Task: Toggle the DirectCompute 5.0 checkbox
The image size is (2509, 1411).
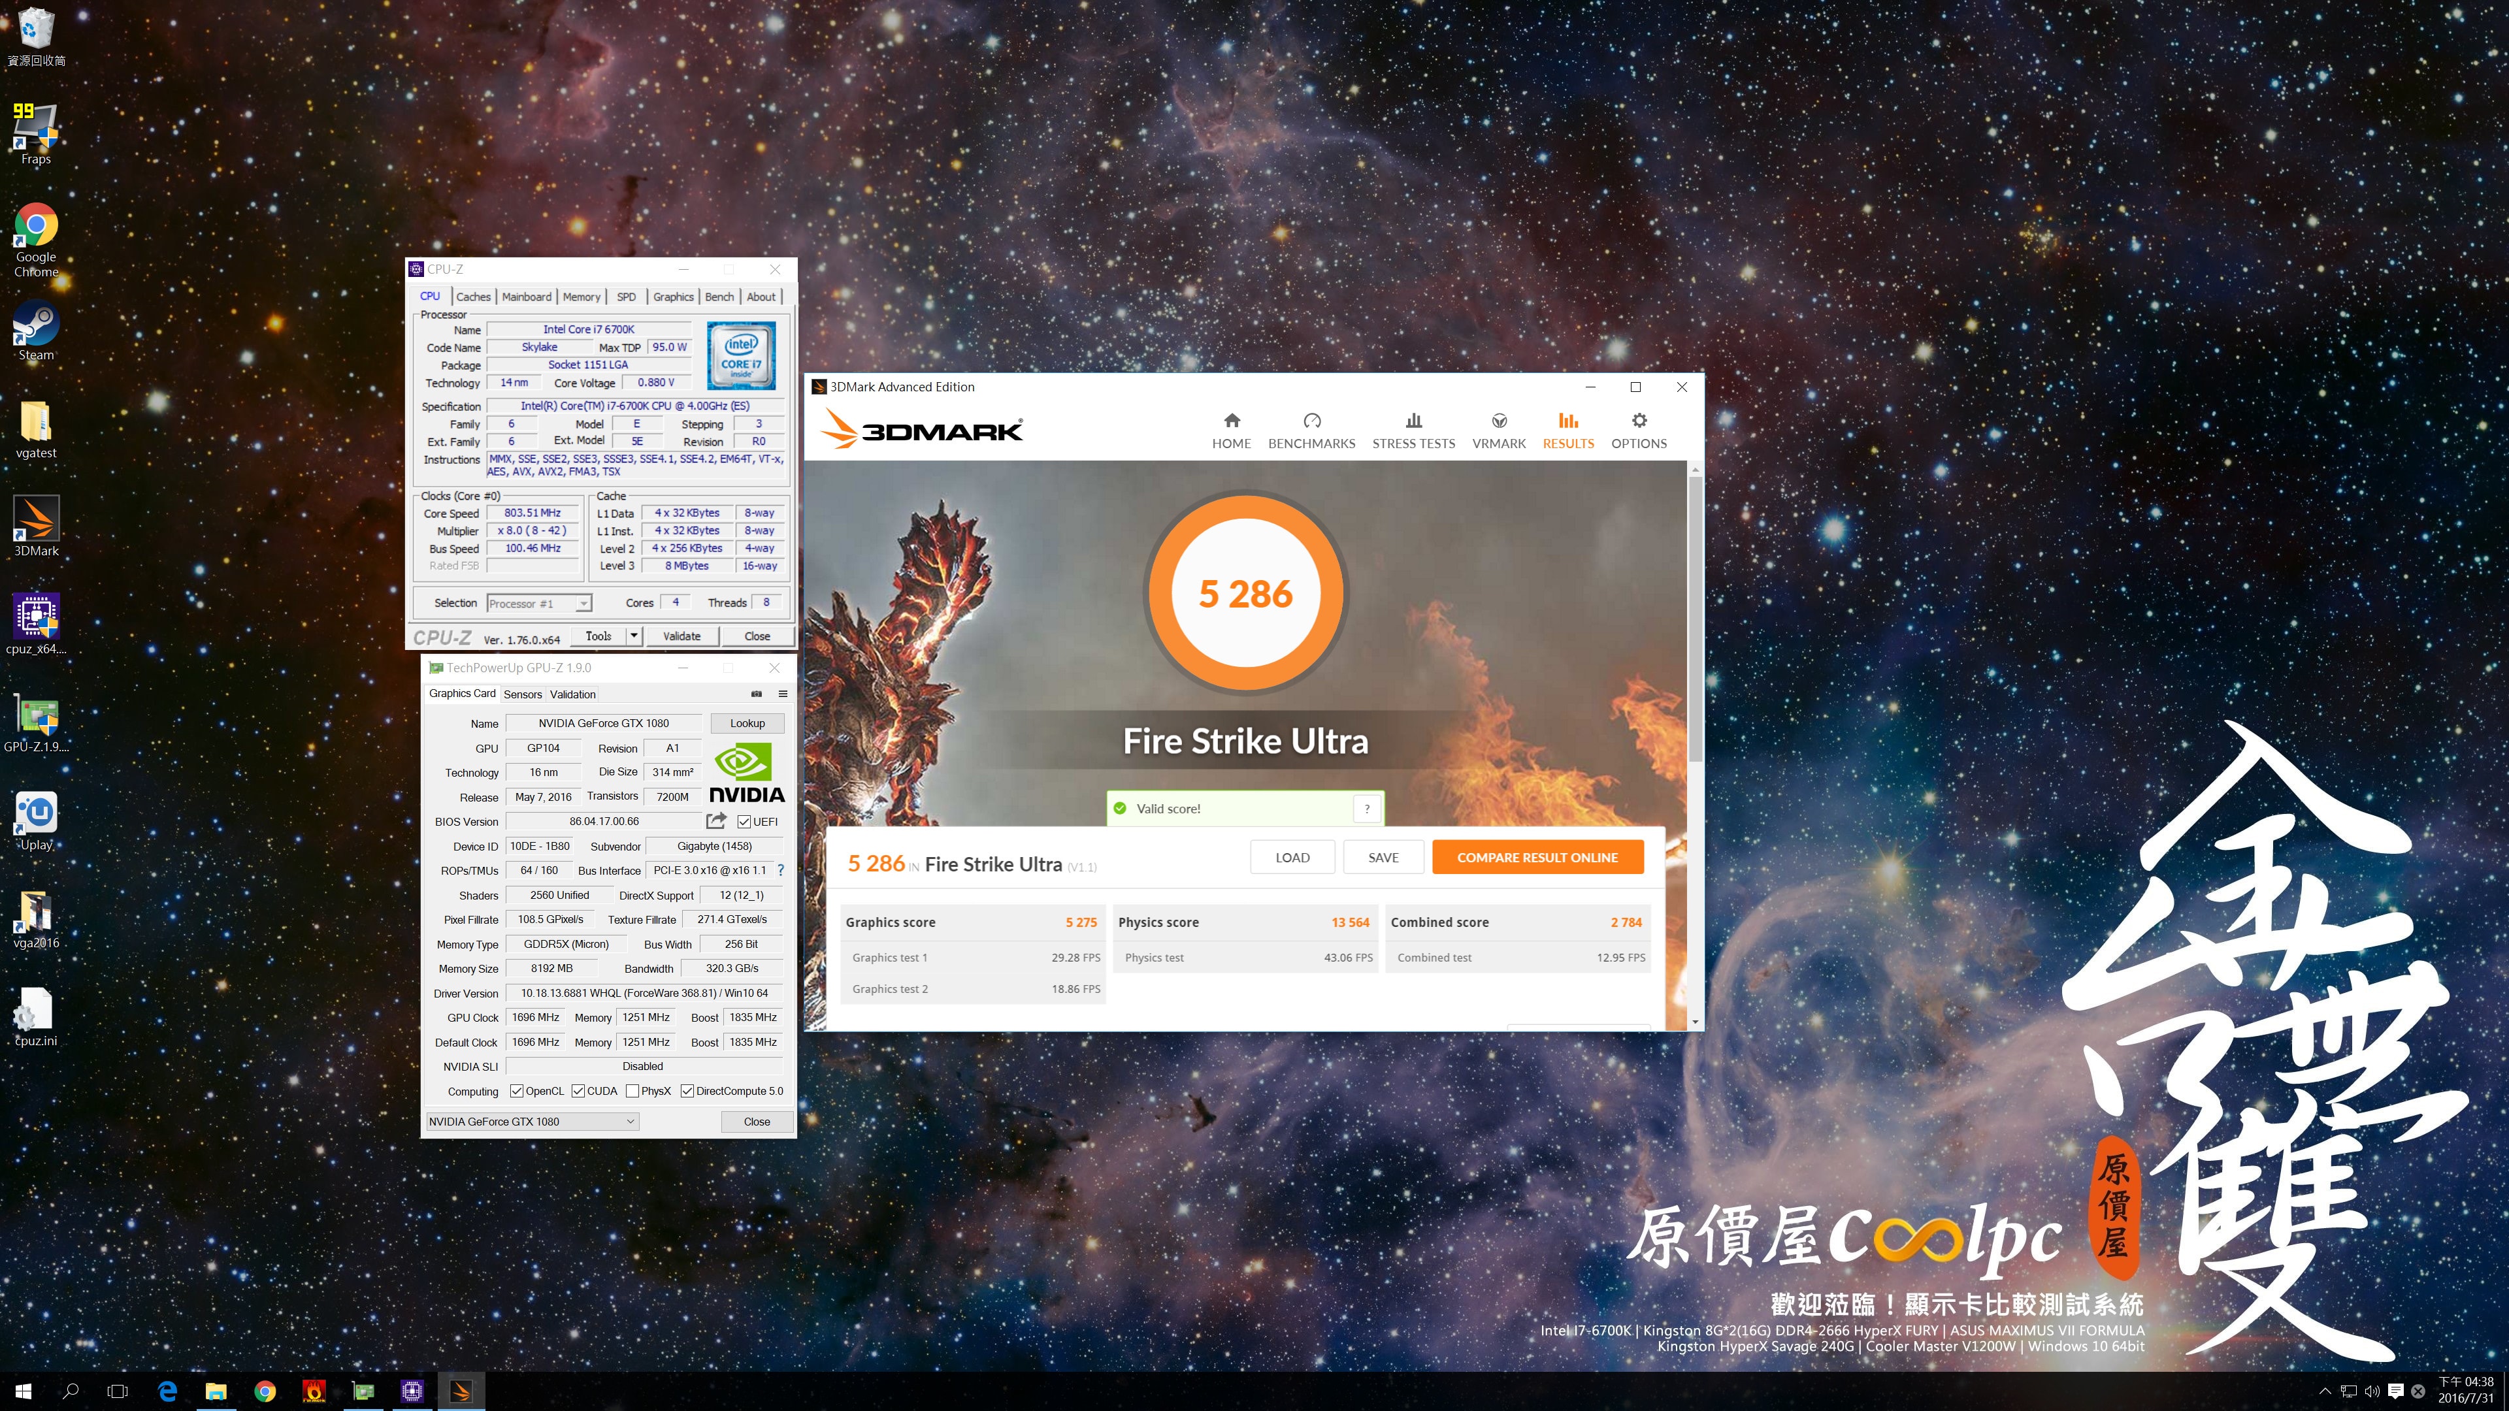Action: 687,1091
